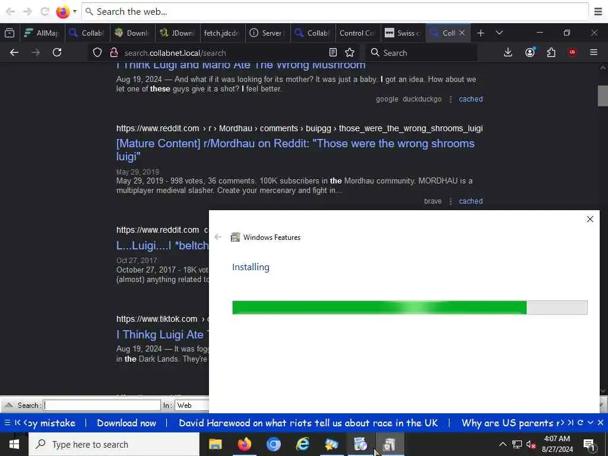Expand the list all tabs chevron

(499, 33)
